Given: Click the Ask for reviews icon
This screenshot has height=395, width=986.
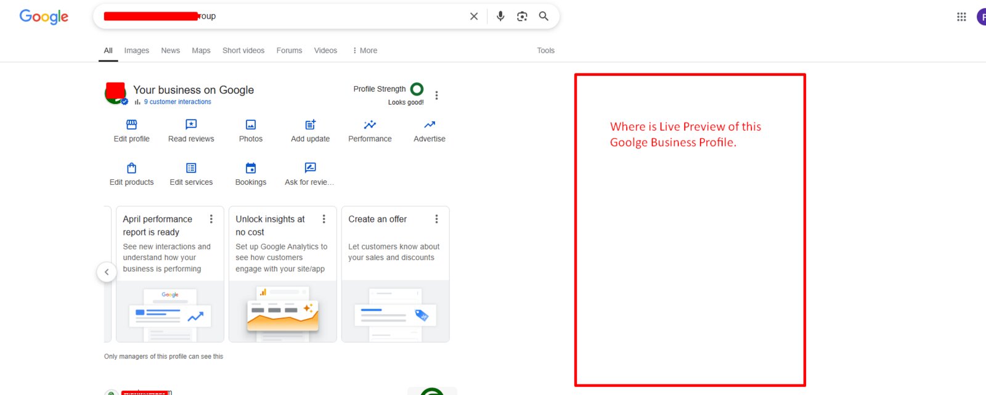Looking at the screenshot, I should click(x=311, y=168).
